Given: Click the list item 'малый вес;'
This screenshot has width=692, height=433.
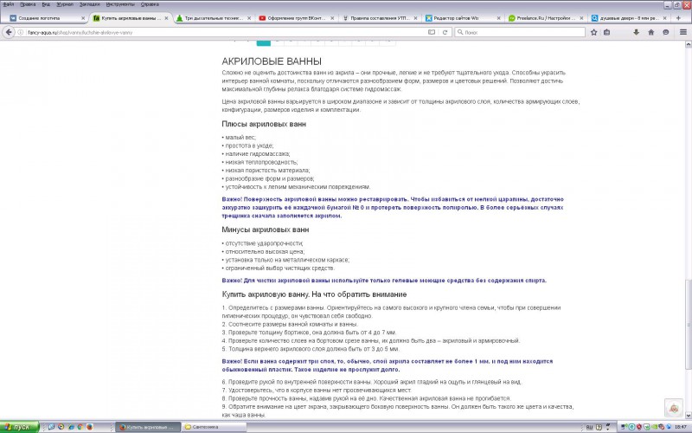Looking at the screenshot, I should [x=239, y=138].
